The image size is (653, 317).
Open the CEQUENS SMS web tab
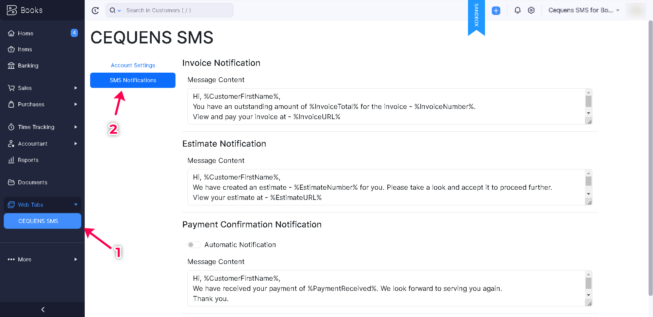tap(43, 221)
